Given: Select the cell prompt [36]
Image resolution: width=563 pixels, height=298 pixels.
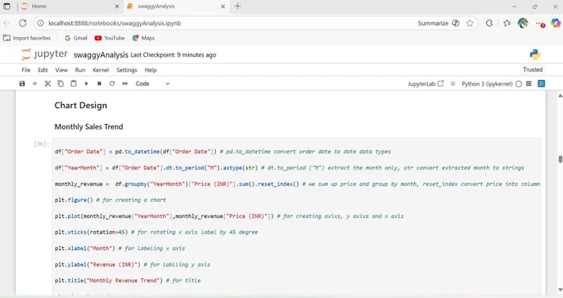Looking at the screenshot, I should (41, 144).
